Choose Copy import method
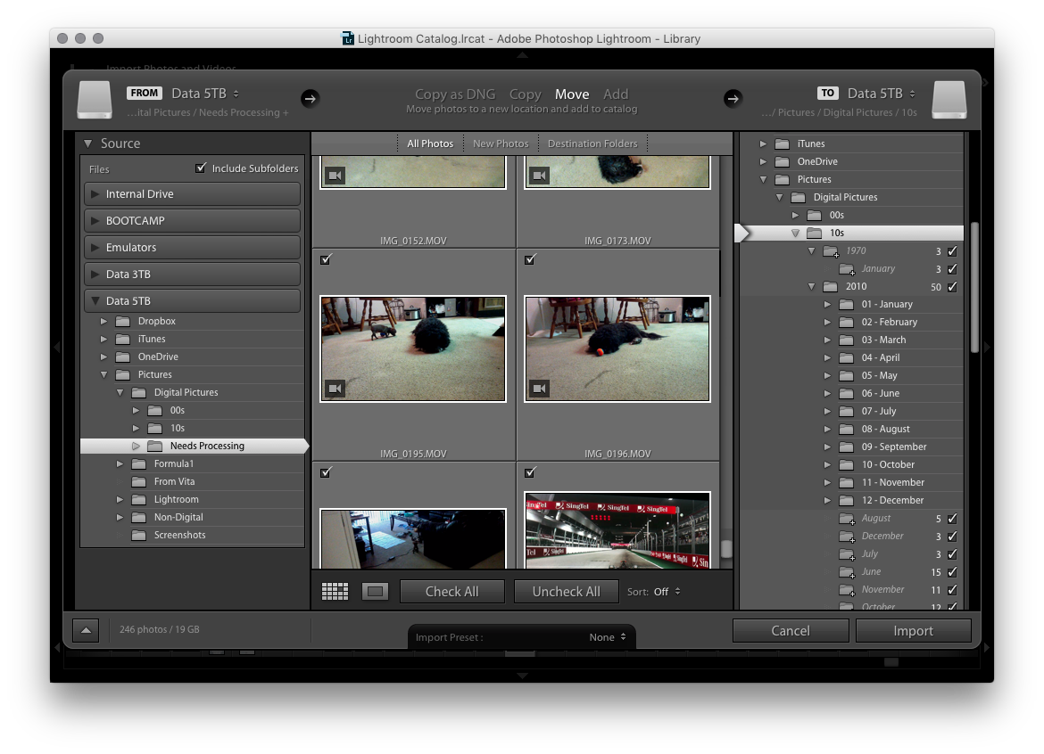1044x754 pixels. 526,94
